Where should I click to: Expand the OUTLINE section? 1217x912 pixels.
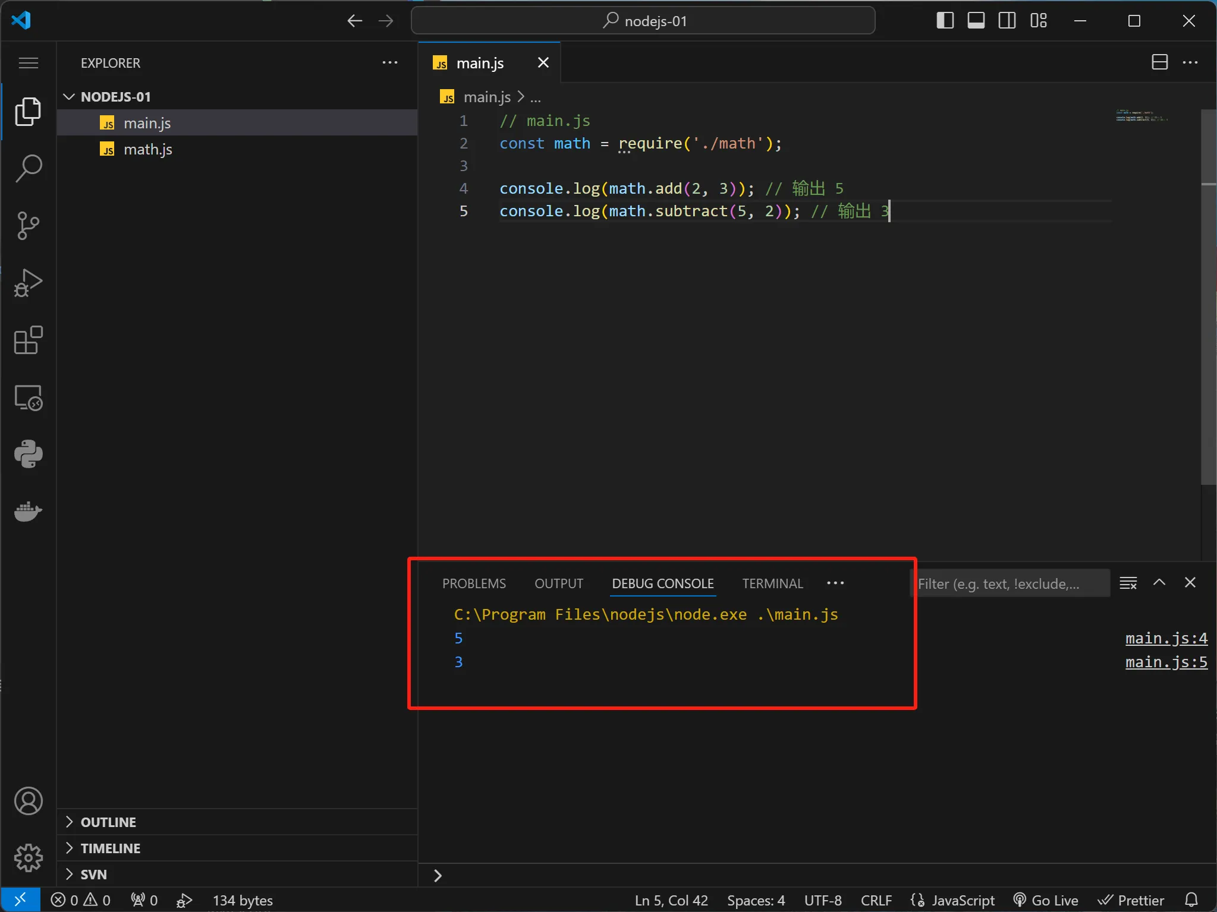pyautogui.click(x=238, y=822)
